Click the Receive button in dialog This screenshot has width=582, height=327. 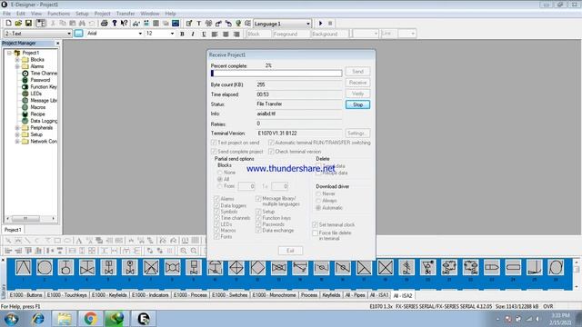click(357, 83)
